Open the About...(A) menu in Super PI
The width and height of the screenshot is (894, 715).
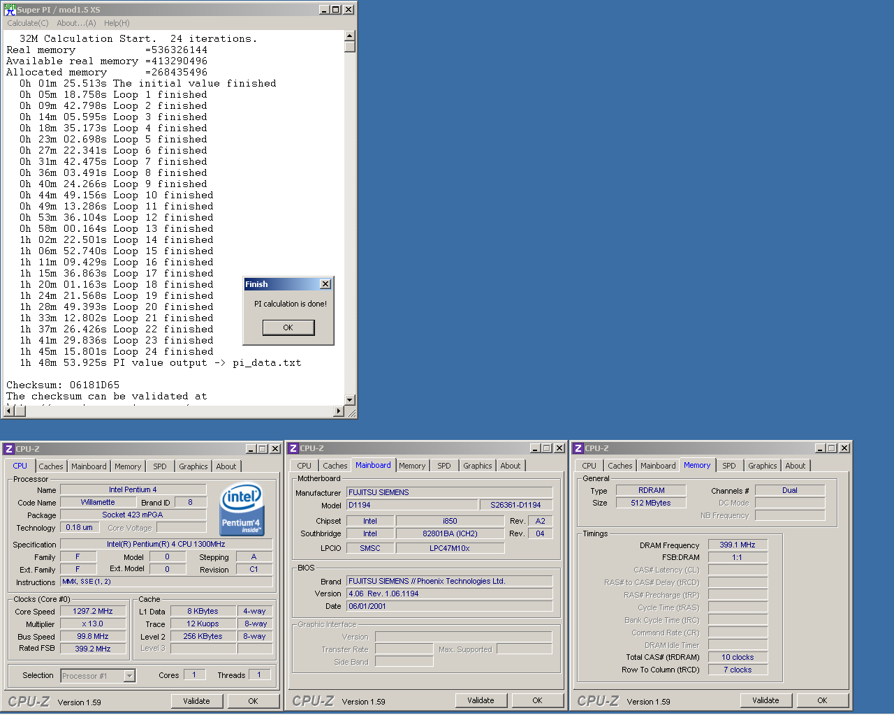tap(76, 23)
